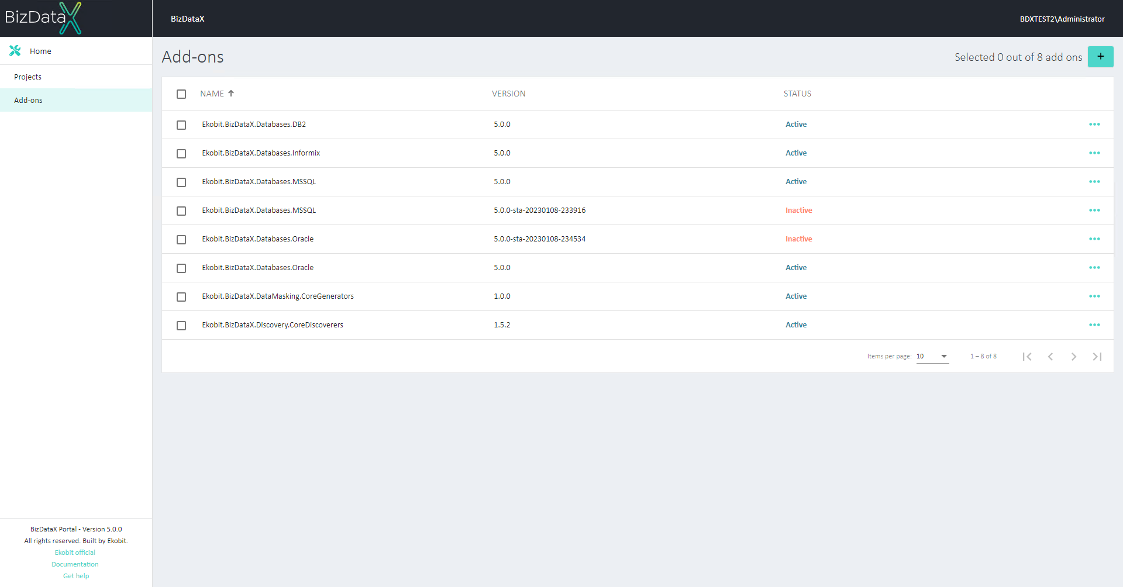Click the plus button to add add-on

tap(1100, 57)
